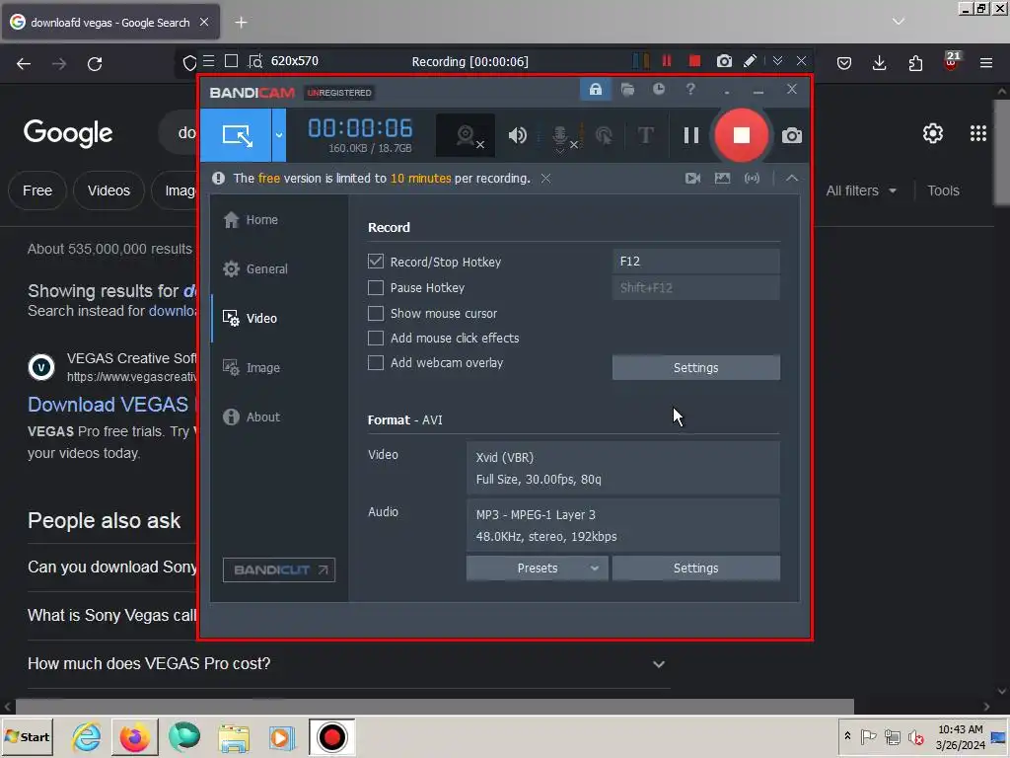This screenshot has width=1010, height=758.
Task: Open Google apps grid
Action: [x=977, y=133]
